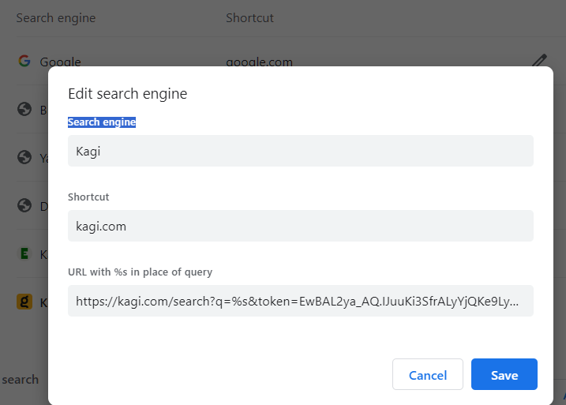Image resolution: width=566 pixels, height=405 pixels.
Task: Click the pencil edit icon for Google
Action: [x=539, y=60]
